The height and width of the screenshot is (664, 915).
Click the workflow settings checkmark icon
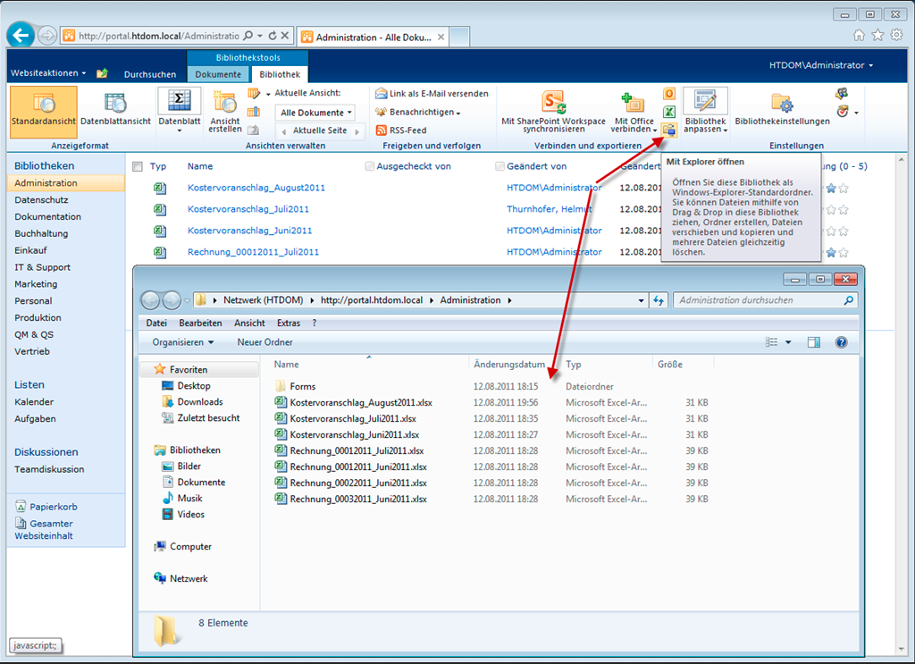(842, 112)
